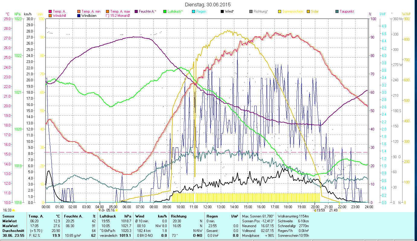The image size is (417, 241).
Task: Click the 'Wolkenunterg 1154m' entry
Action: click(293, 216)
